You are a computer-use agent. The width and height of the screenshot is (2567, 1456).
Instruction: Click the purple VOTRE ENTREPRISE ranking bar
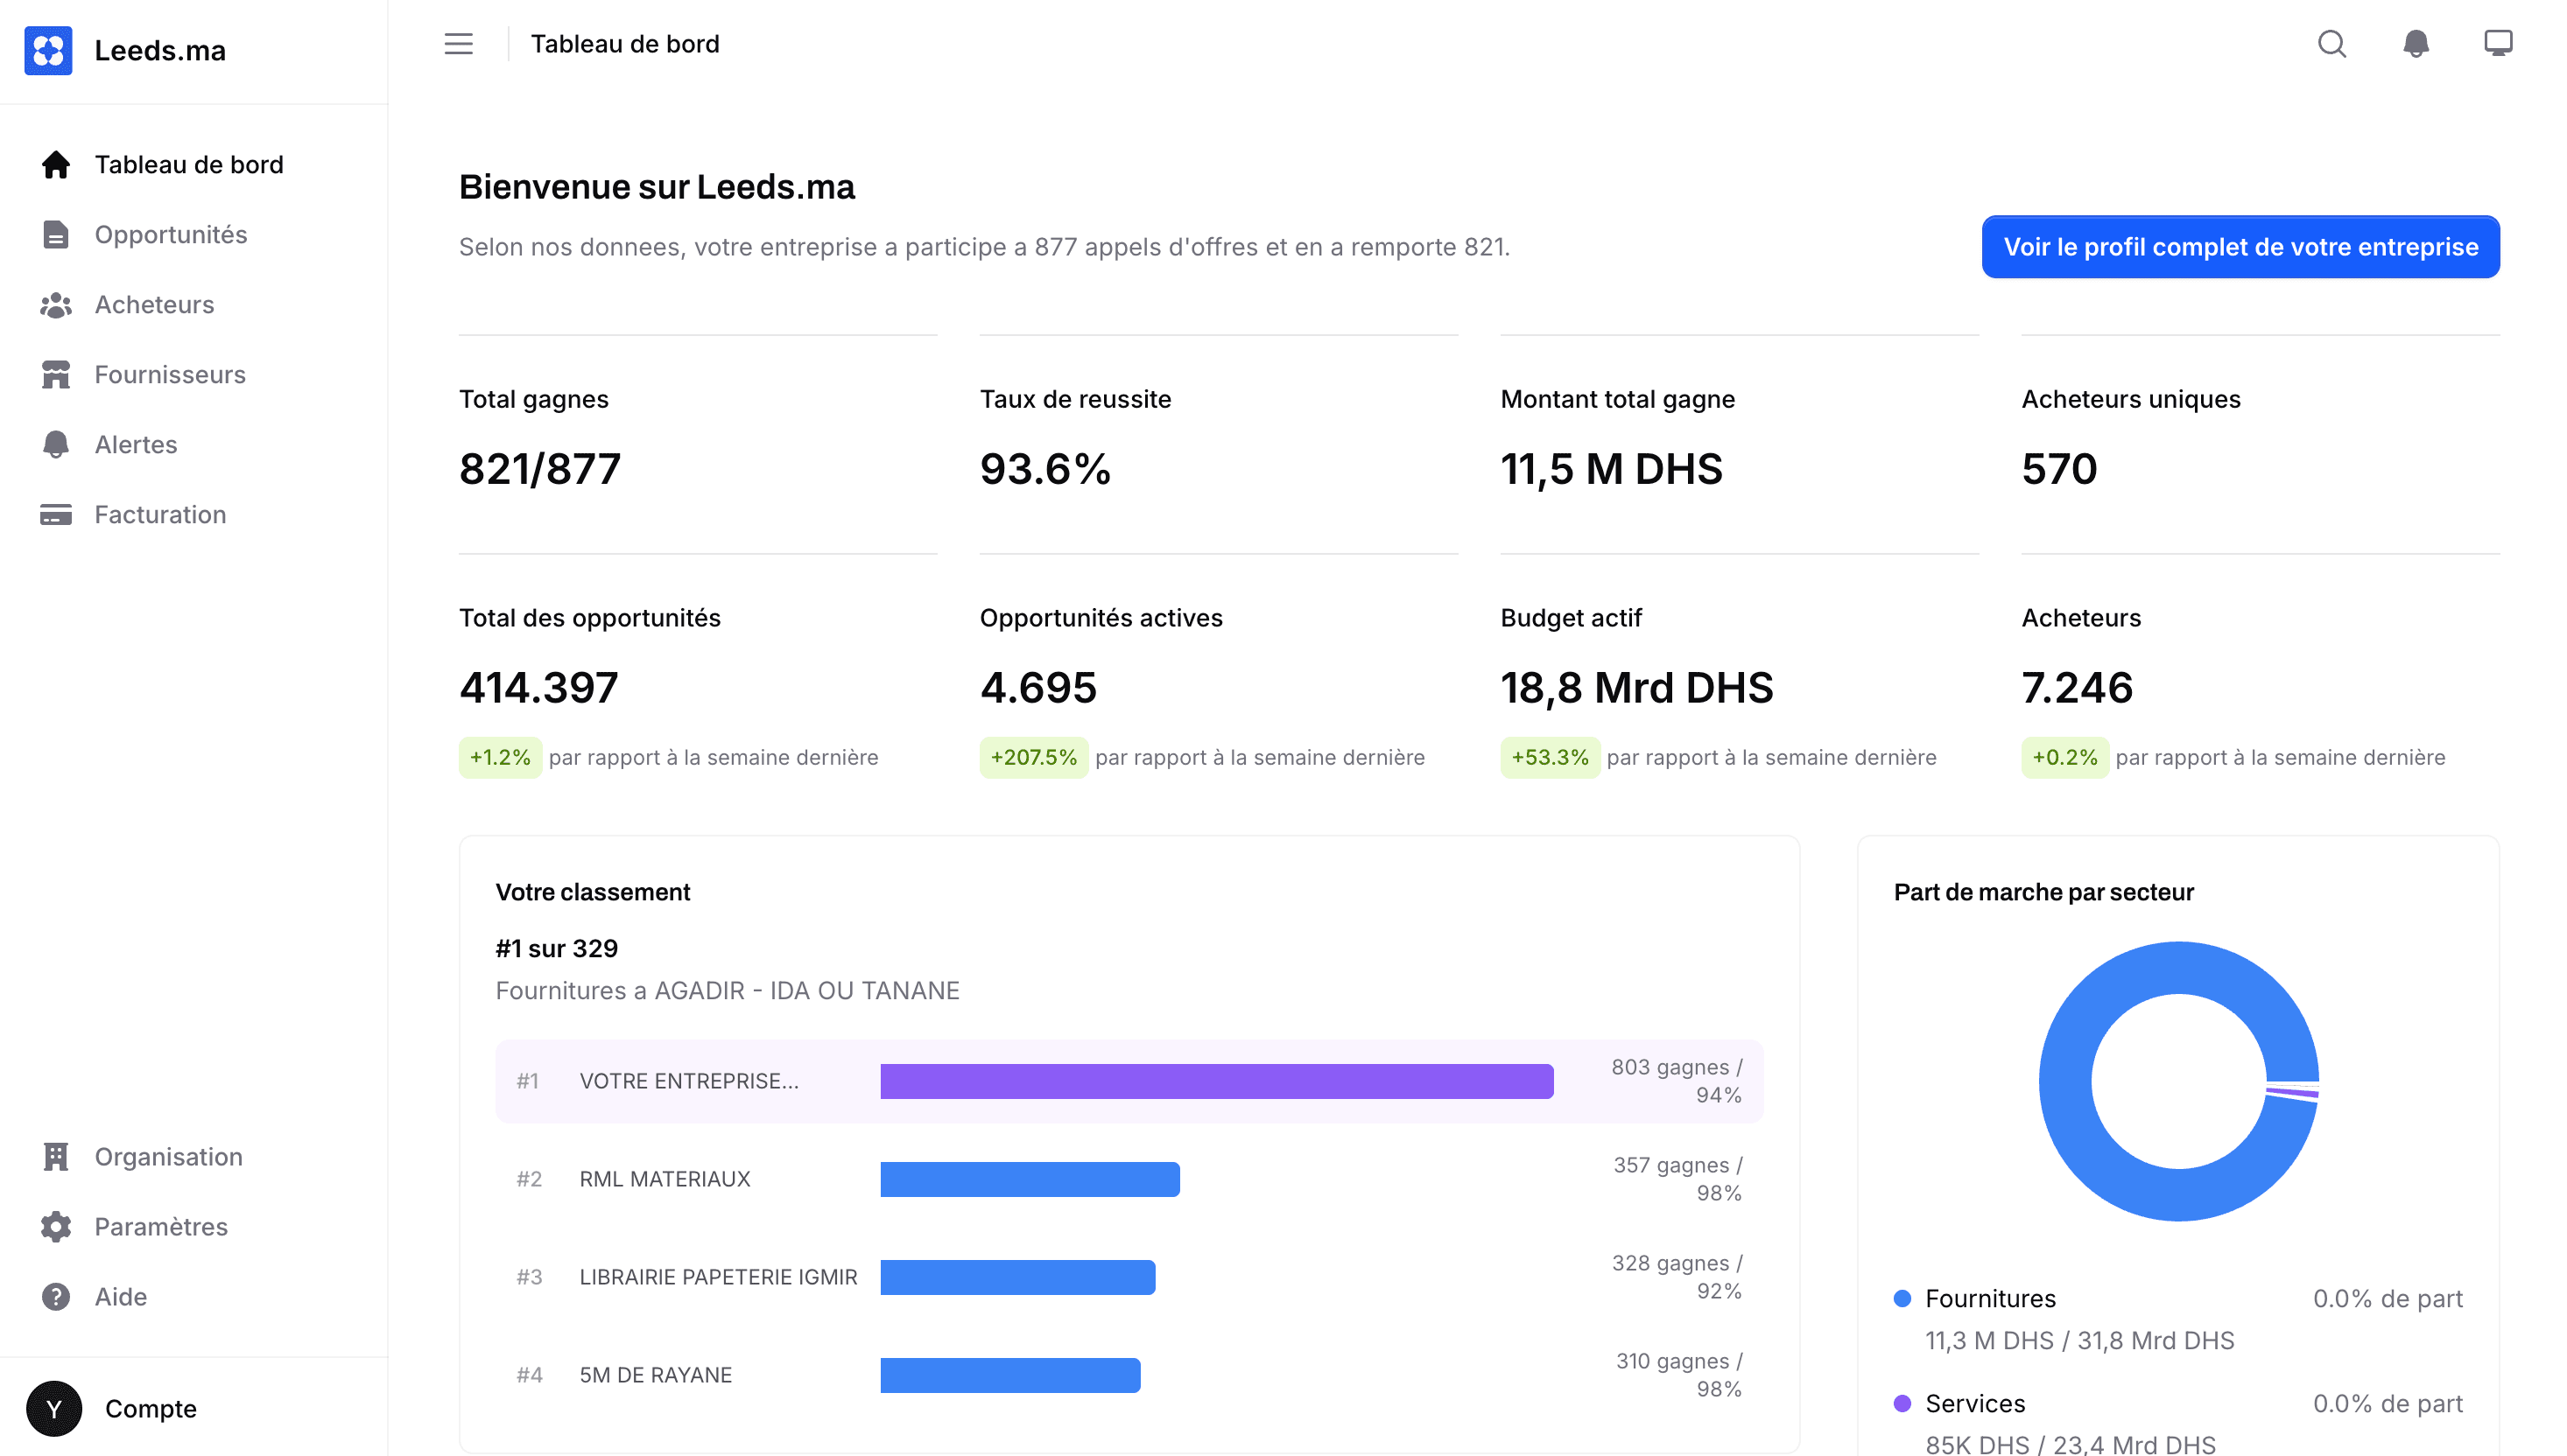[1215, 1081]
